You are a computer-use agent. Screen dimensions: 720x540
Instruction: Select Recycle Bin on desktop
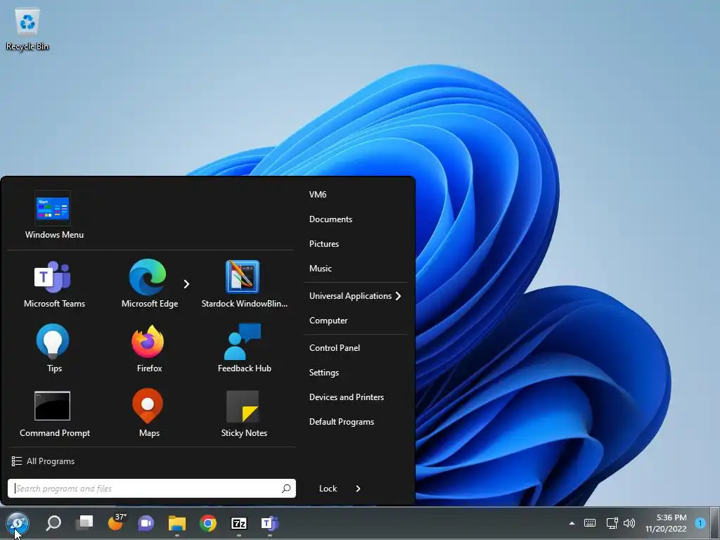tap(27, 30)
